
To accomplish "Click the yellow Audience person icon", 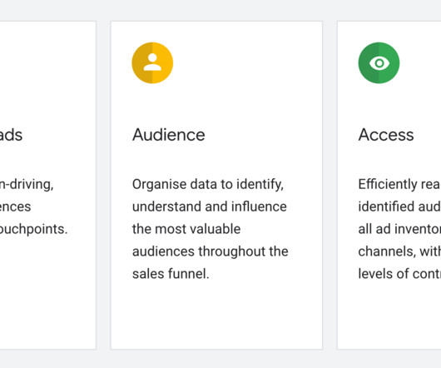I will [152, 62].
